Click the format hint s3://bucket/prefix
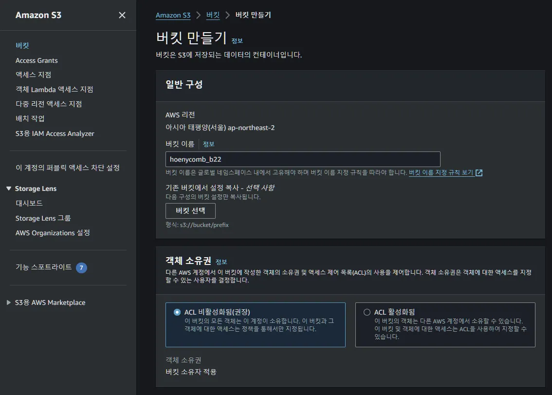The height and width of the screenshot is (395, 552). pos(204,225)
